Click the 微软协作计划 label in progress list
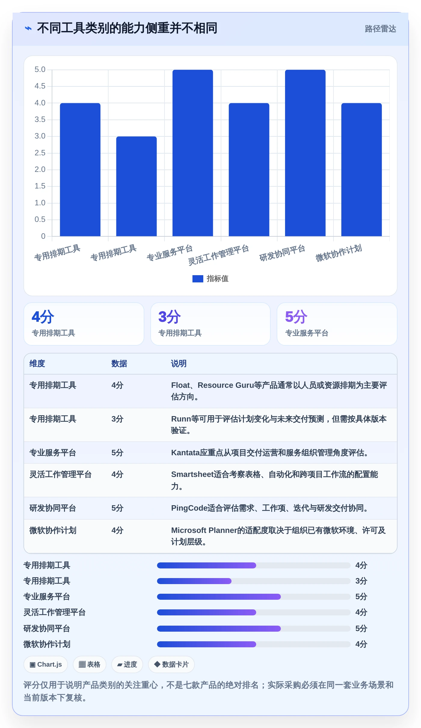 point(47,644)
